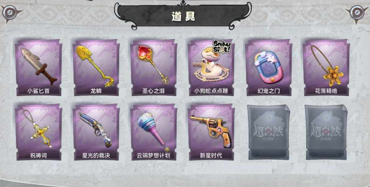Click the 花落精绝 name label
The width and height of the screenshot is (370, 187).
(x=326, y=91)
